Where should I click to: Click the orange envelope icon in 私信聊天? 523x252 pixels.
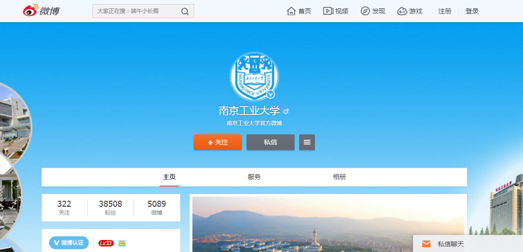[426, 244]
